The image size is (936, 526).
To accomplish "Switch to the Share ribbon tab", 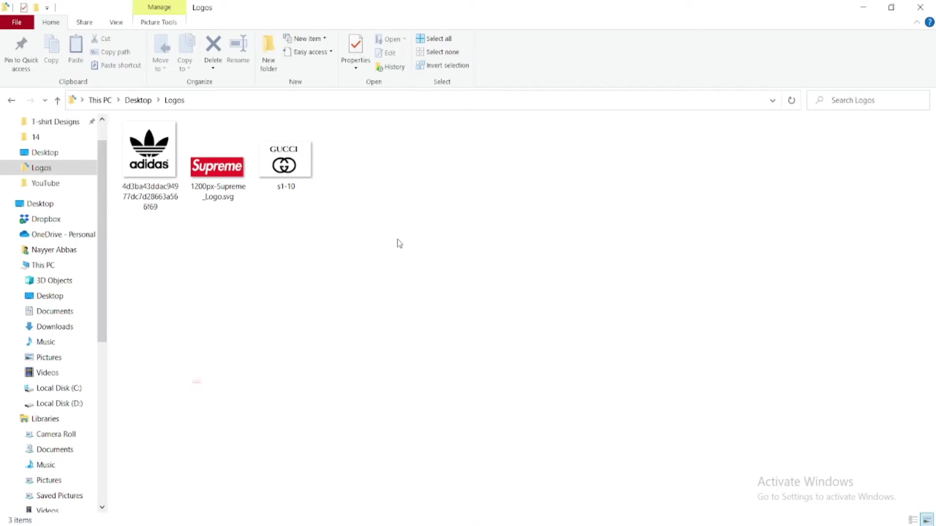I will coord(84,22).
